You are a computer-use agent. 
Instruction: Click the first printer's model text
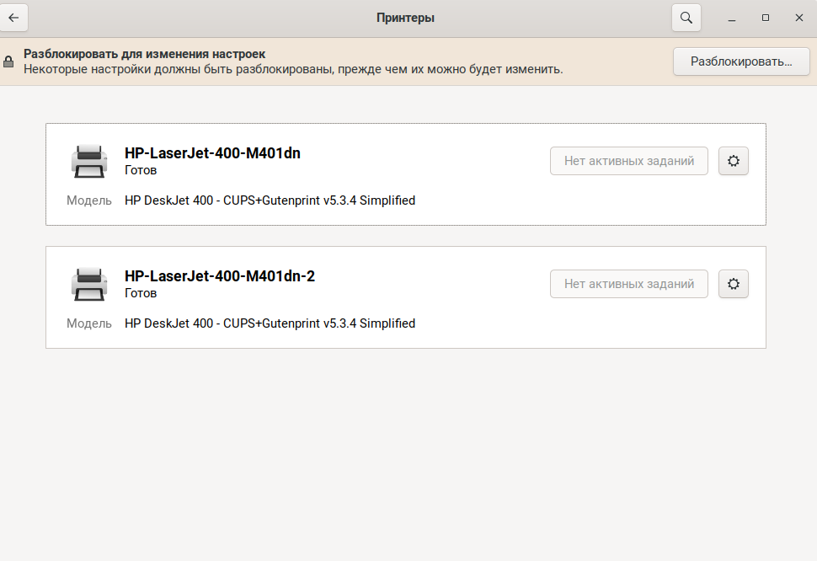[x=270, y=200]
